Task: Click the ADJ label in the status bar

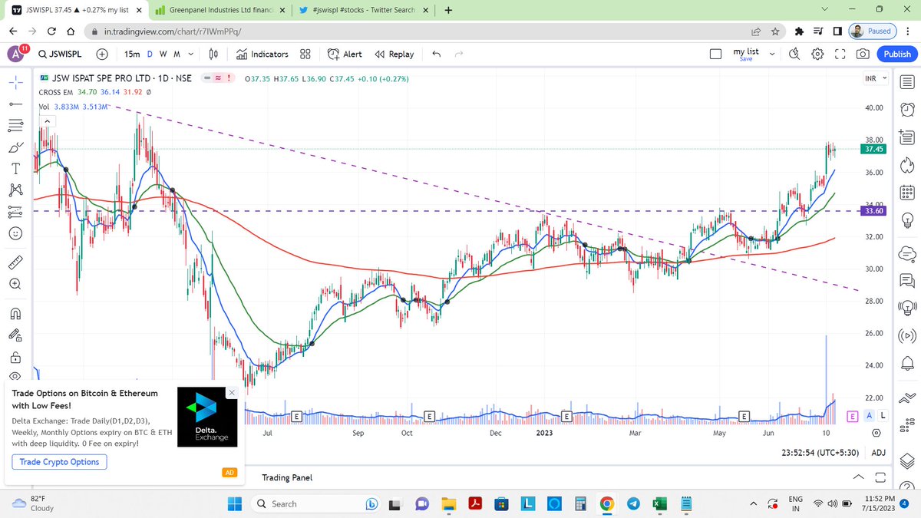Action: (x=878, y=453)
